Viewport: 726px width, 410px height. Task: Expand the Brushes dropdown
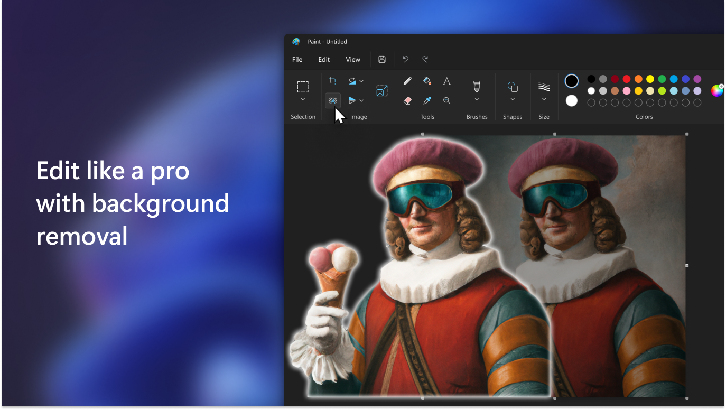coord(477,98)
